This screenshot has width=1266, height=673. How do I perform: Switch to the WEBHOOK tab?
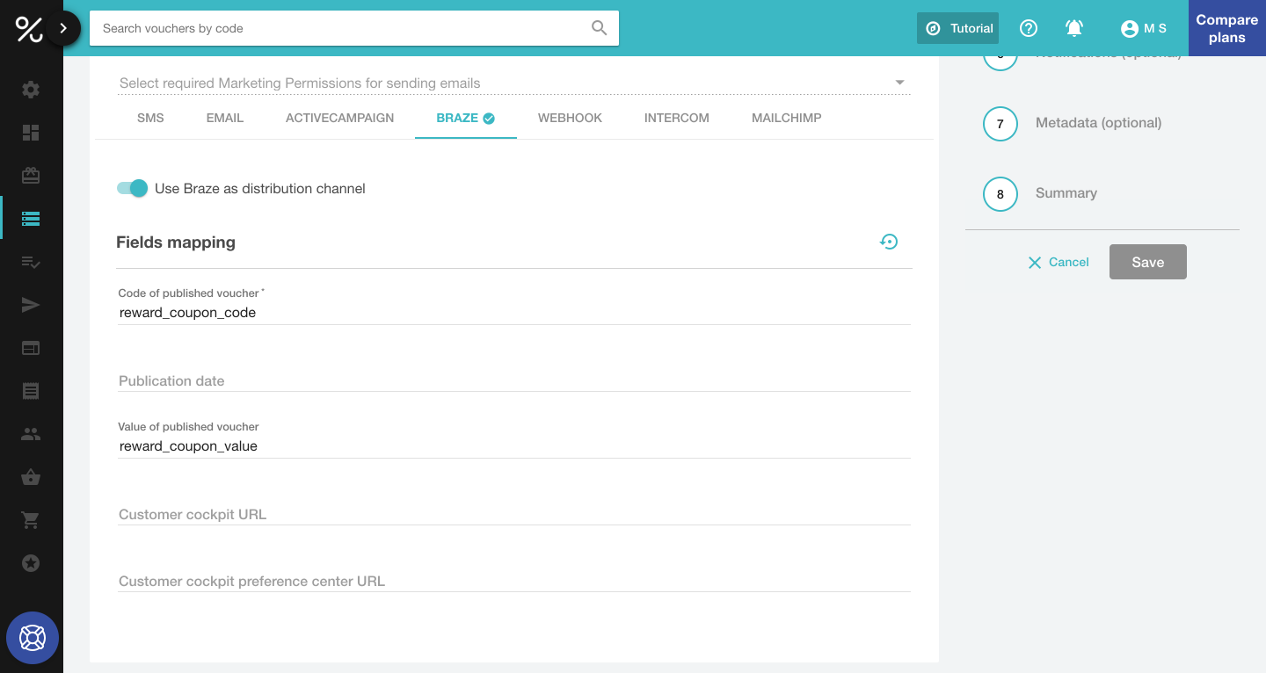570,118
